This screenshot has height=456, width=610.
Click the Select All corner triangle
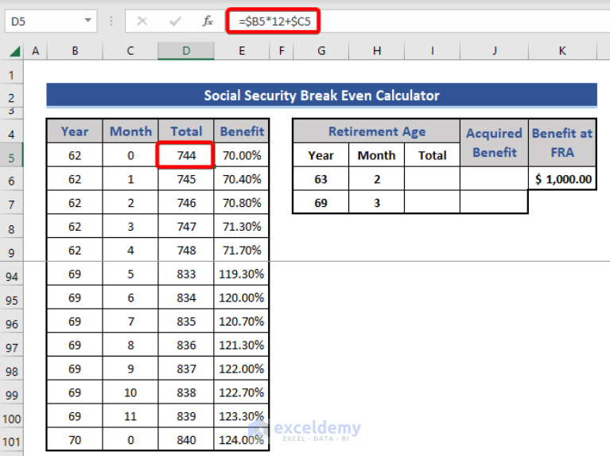[x=14, y=51]
